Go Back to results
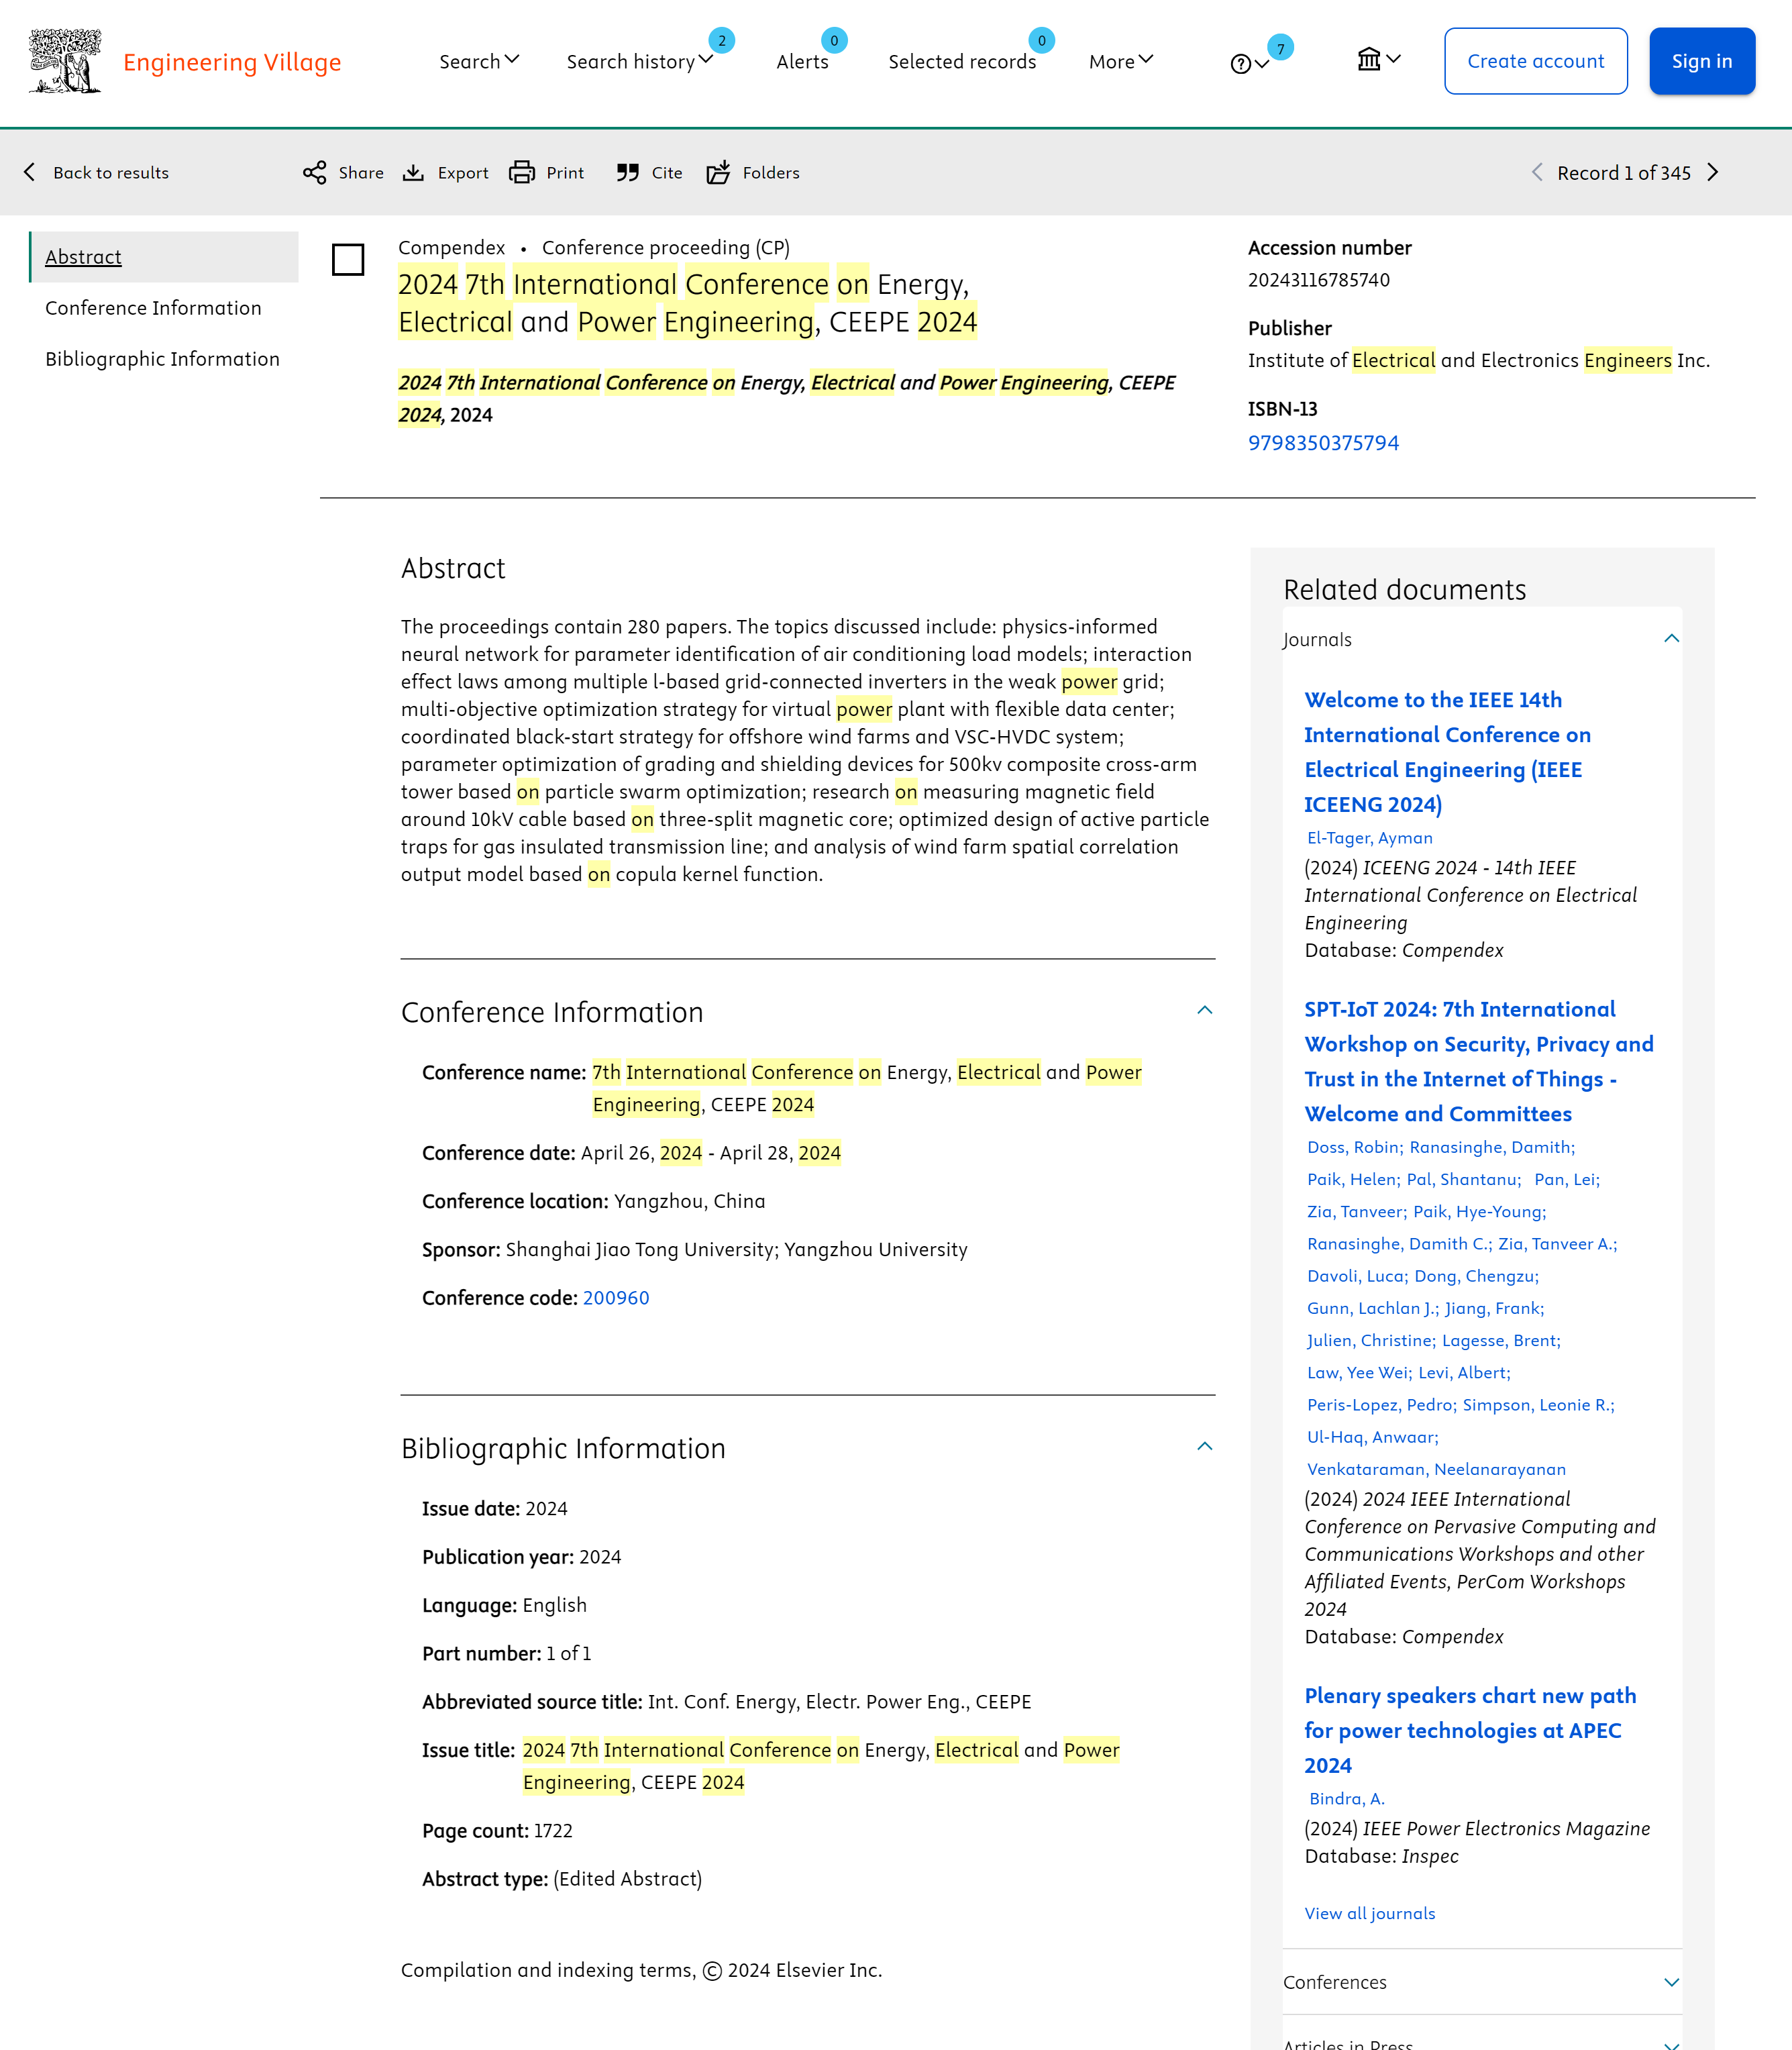This screenshot has height=2050, width=1792. click(110, 172)
